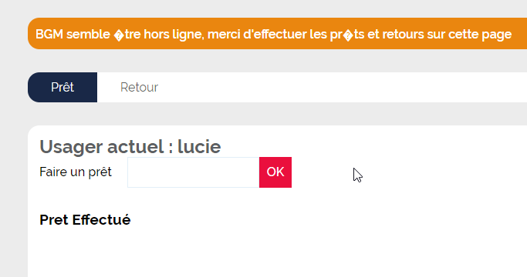Click empty white area of the tab bar
The height and width of the screenshot is (277, 527).
click(336, 87)
